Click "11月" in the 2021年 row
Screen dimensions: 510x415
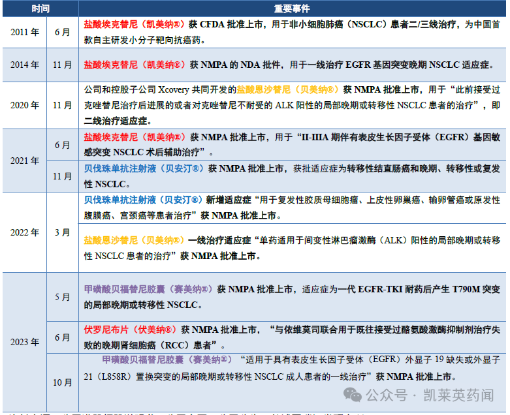click(x=63, y=176)
